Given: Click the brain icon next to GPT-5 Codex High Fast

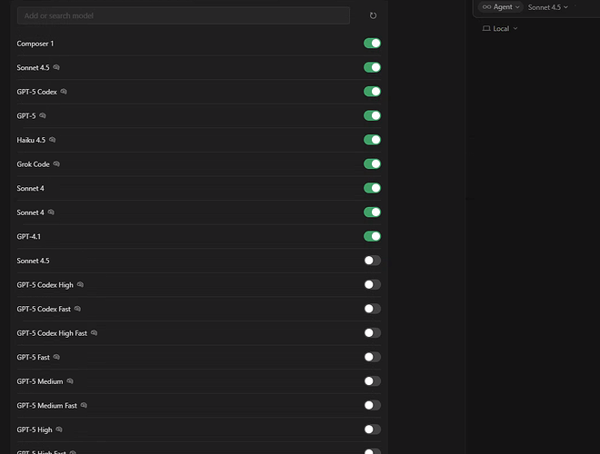Looking at the screenshot, I should click(x=95, y=333).
